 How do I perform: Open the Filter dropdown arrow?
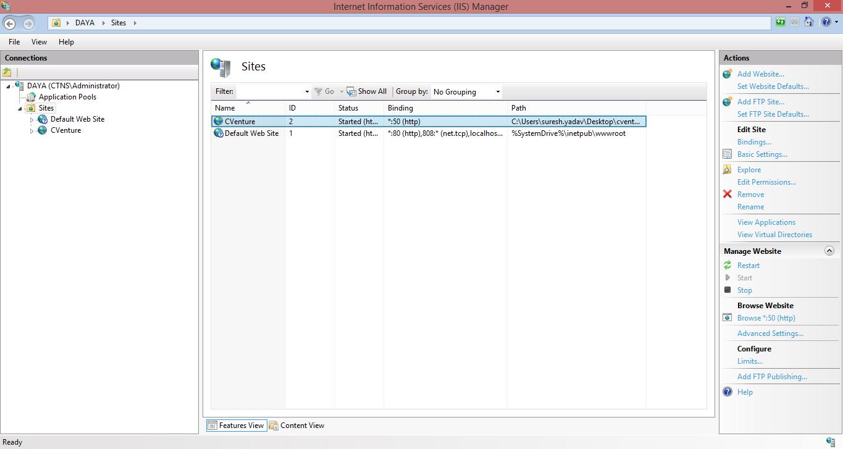[307, 92]
